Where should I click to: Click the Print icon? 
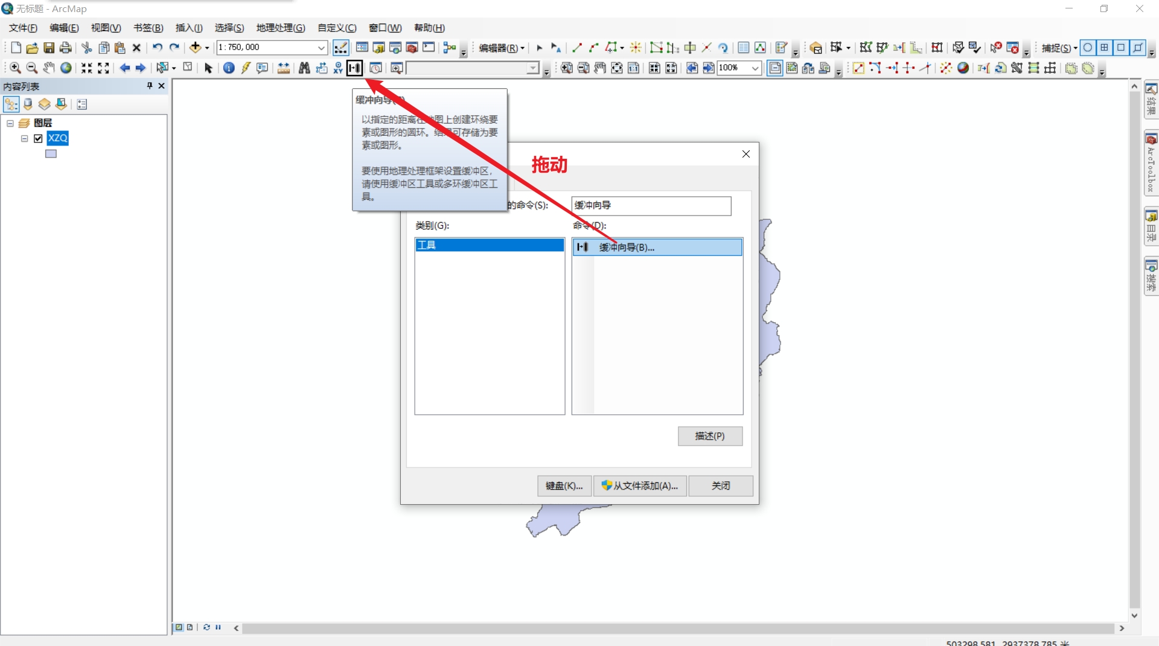[x=66, y=48]
